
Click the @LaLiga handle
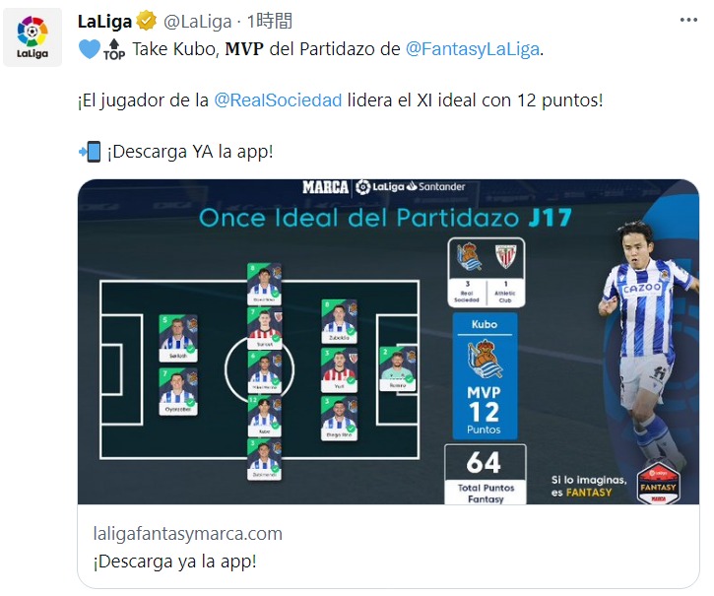197,22
